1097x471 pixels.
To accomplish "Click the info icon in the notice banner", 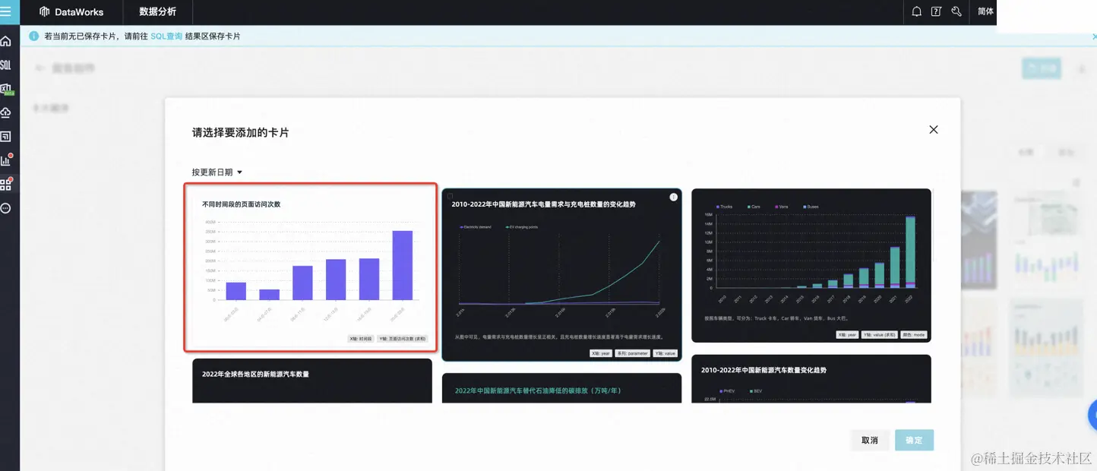I will (x=33, y=36).
